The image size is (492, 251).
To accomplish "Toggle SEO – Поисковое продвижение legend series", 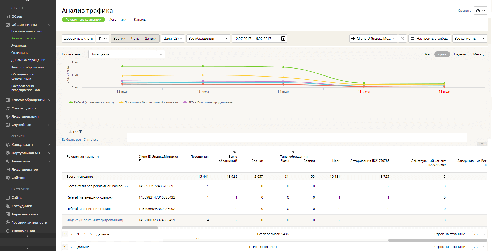I will 208,103.
